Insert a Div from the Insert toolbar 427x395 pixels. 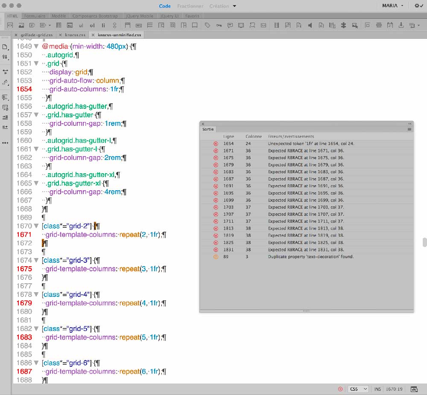coord(10,25)
